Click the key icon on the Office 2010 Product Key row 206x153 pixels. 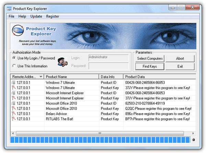point(13,108)
